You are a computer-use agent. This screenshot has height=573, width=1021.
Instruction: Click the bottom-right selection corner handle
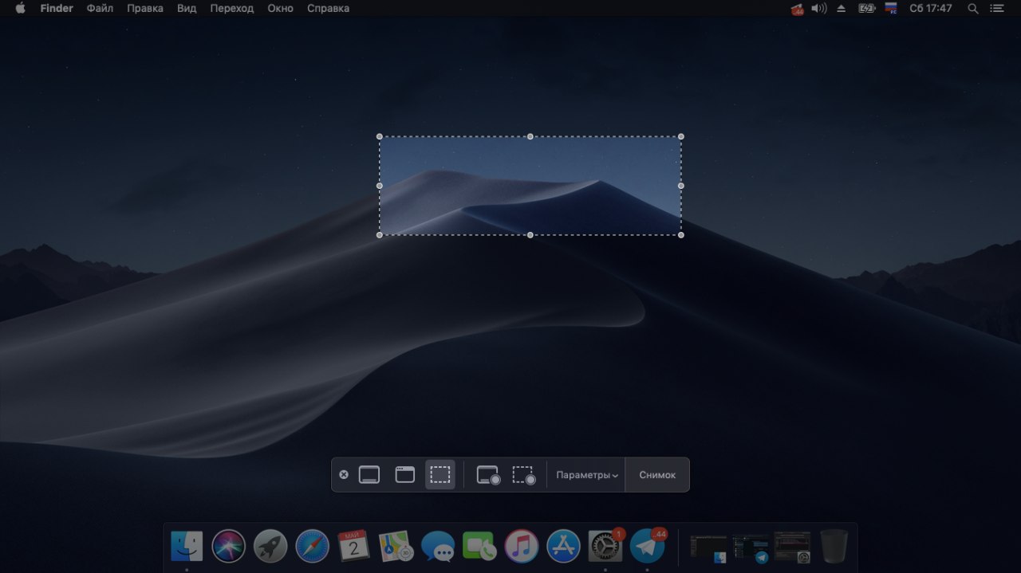point(680,235)
